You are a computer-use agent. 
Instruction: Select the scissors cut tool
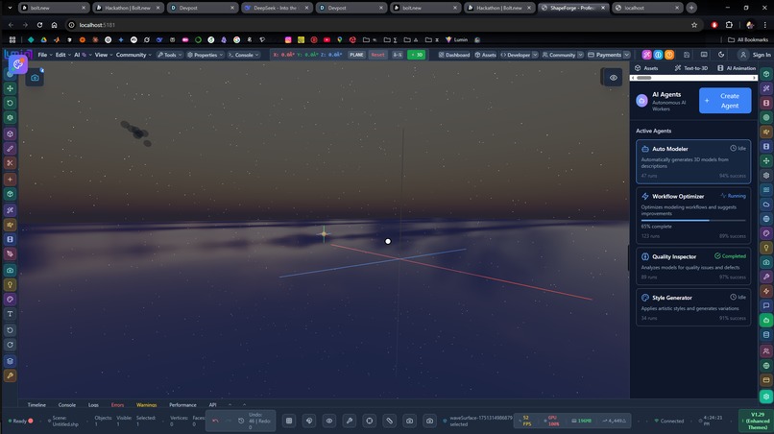point(10,163)
